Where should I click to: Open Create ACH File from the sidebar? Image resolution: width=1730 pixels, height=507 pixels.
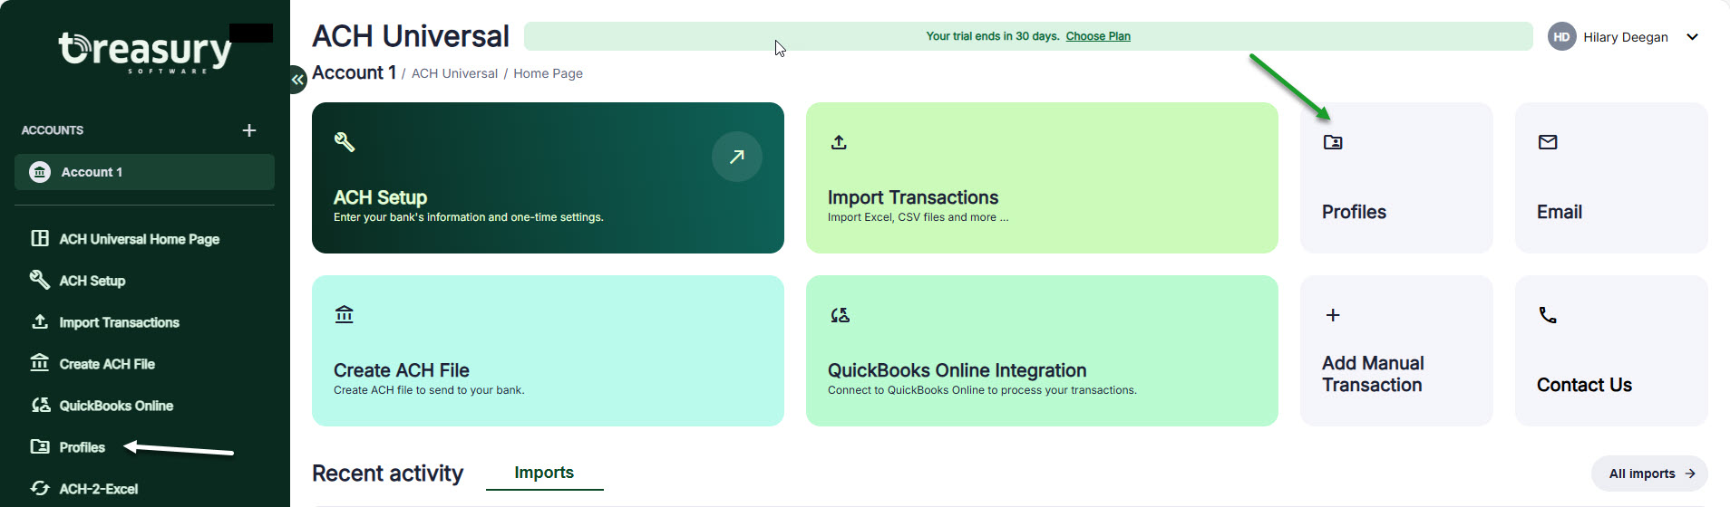point(107,364)
